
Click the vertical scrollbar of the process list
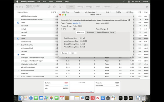(149, 22)
